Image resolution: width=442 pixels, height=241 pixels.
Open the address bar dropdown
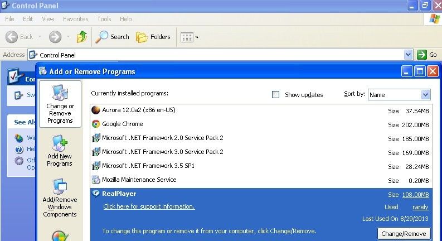coord(408,55)
